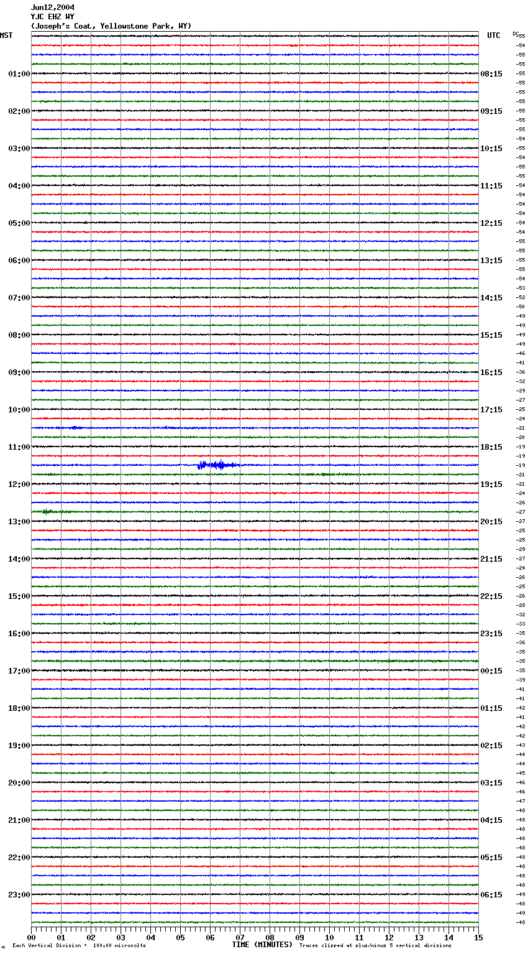
Task: Click the 10:15 UTC time label
Action: tap(491, 149)
